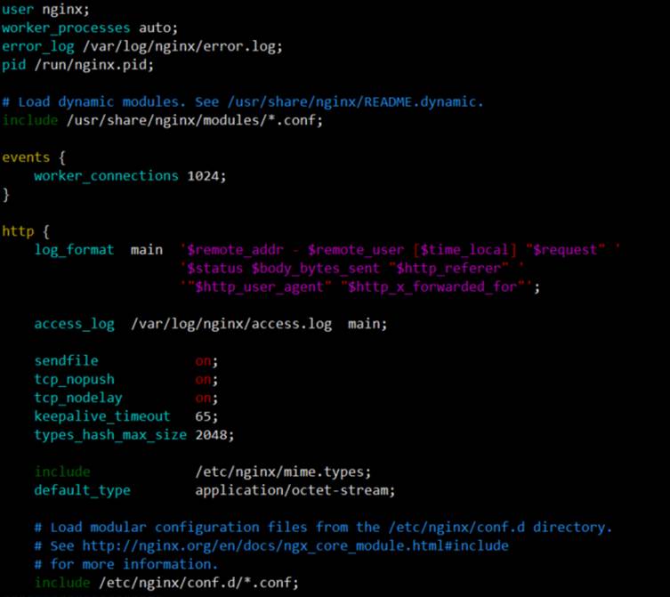Click the 'types_hash_max_size' directive
670x597 pixels.
(110, 435)
